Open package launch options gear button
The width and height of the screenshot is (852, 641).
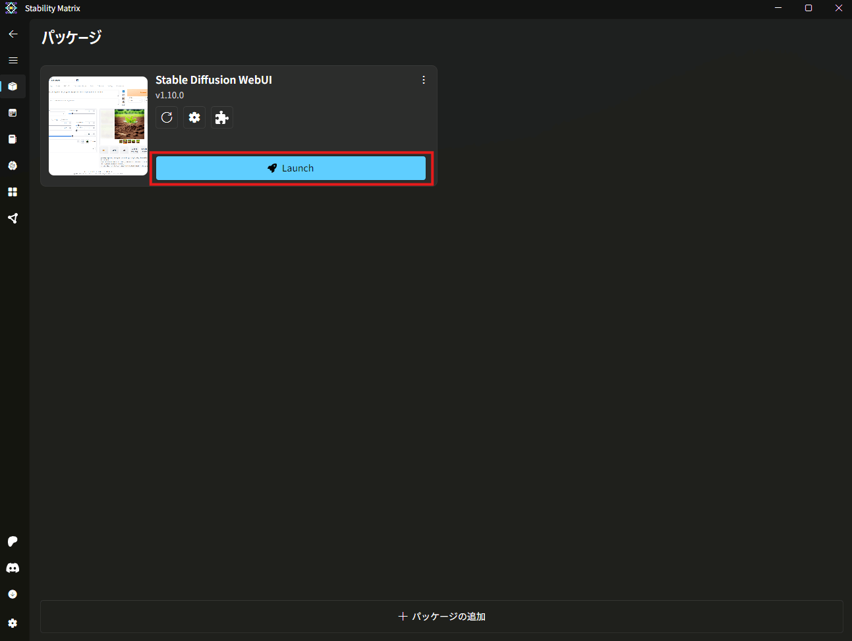click(x=194, y=117)
